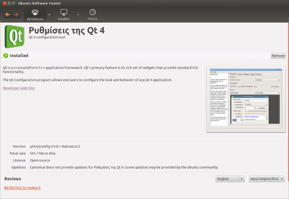
Task: Enlarge the Qt configuration screenshot thumbnail
Action: tap(246, 99)
